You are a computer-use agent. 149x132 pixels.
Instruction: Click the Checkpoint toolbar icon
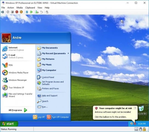37,12
